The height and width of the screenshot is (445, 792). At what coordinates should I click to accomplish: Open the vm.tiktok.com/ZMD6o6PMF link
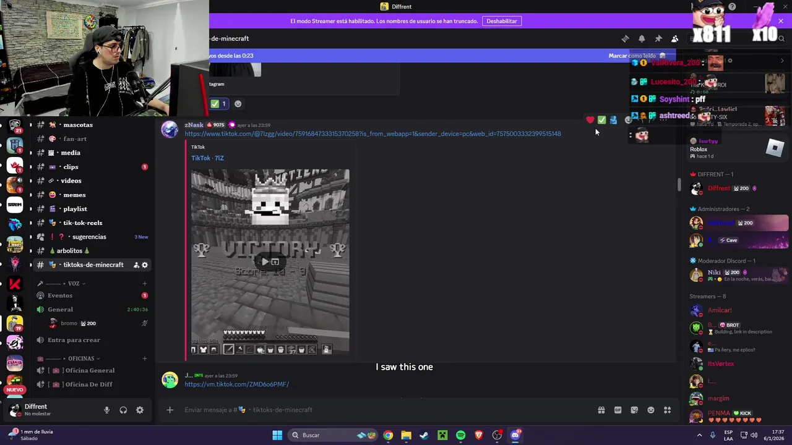236,384
